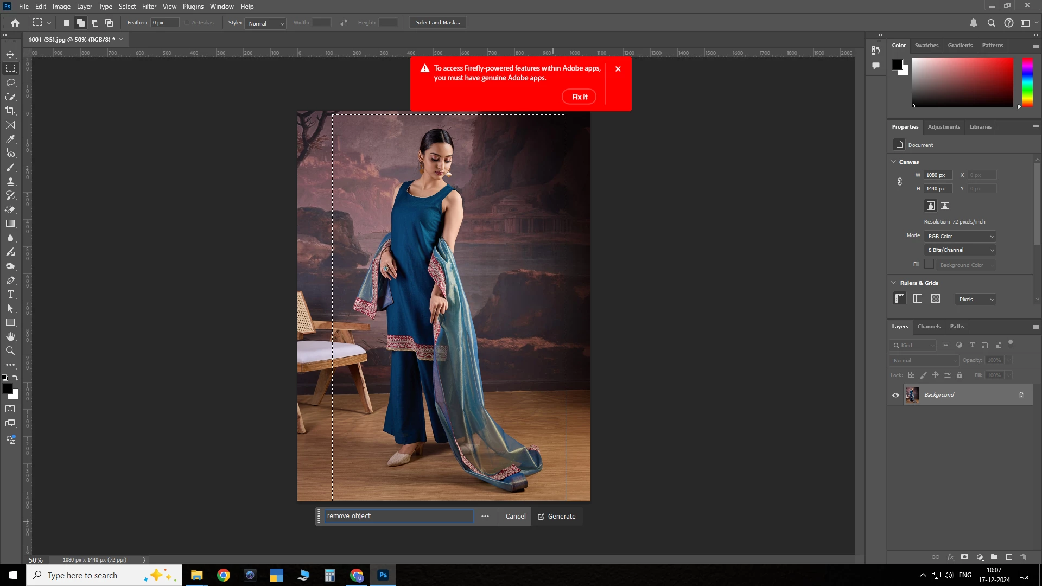Switch to the Channels tab
Screen dimensions: 1042x586
tap(929, 327)
